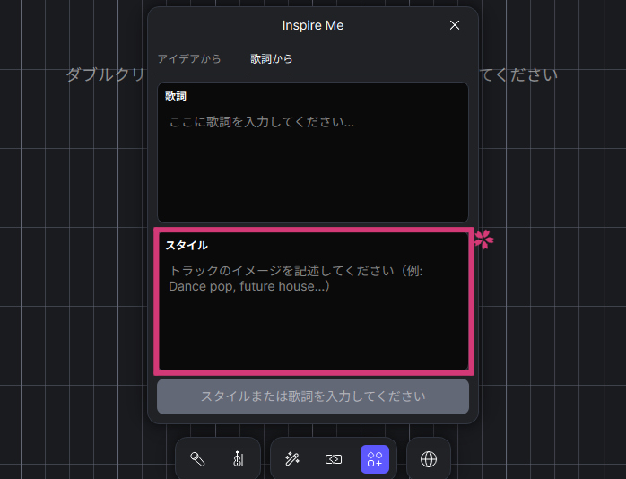The height and width of the screenshot is (479, 626).
Task: Switch to the アイデアから tab
Action: coord(189,59)
